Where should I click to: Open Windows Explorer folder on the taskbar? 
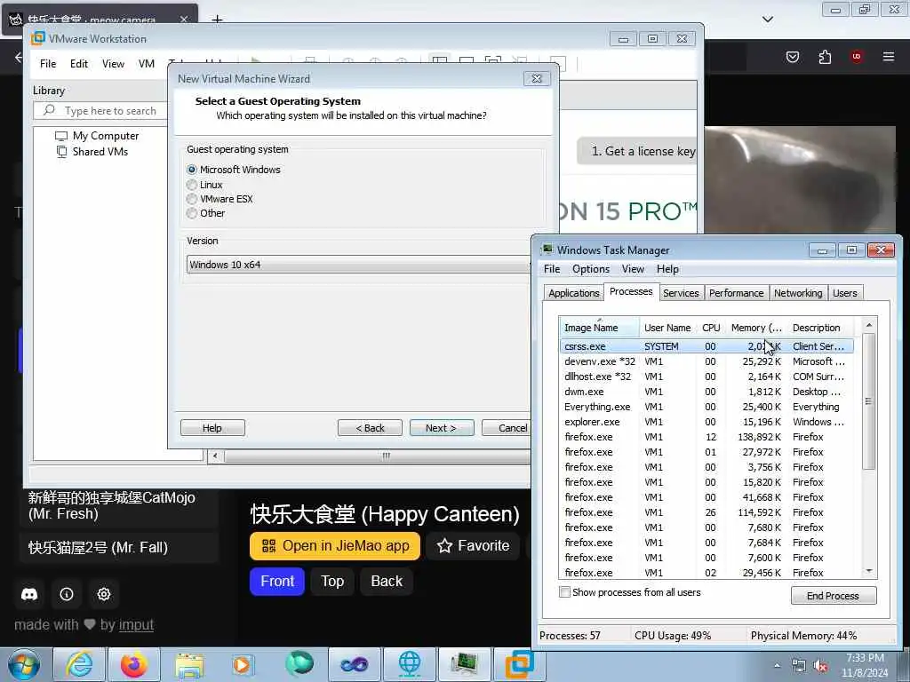(189, 666)
